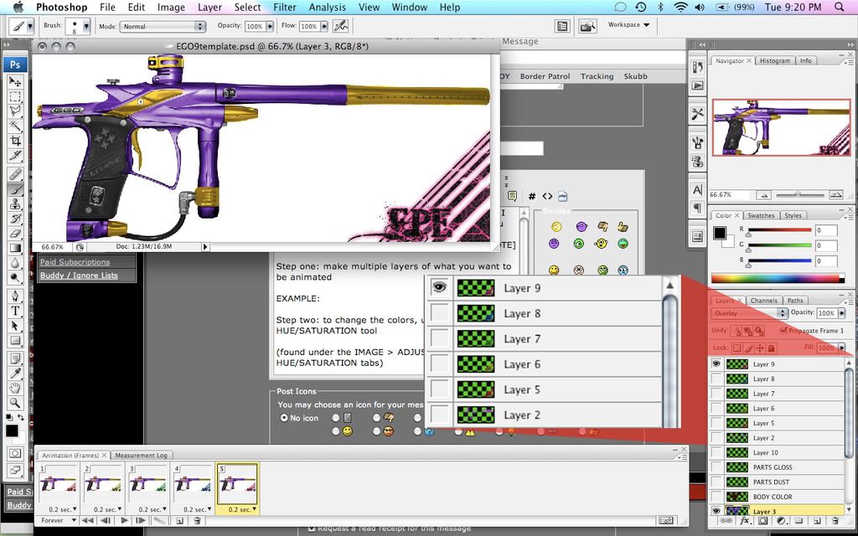Select the Pen tool

tap(15, 296)
